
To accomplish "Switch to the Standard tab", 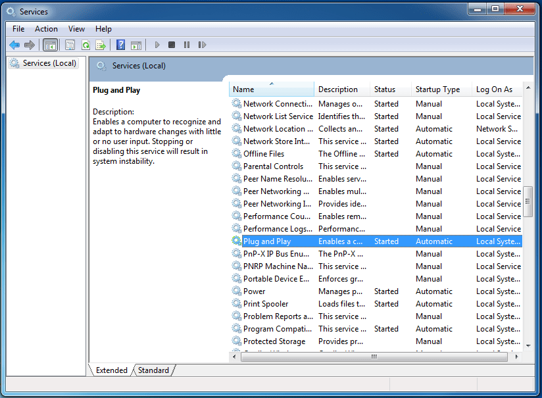I will click(x=153, y=370).
